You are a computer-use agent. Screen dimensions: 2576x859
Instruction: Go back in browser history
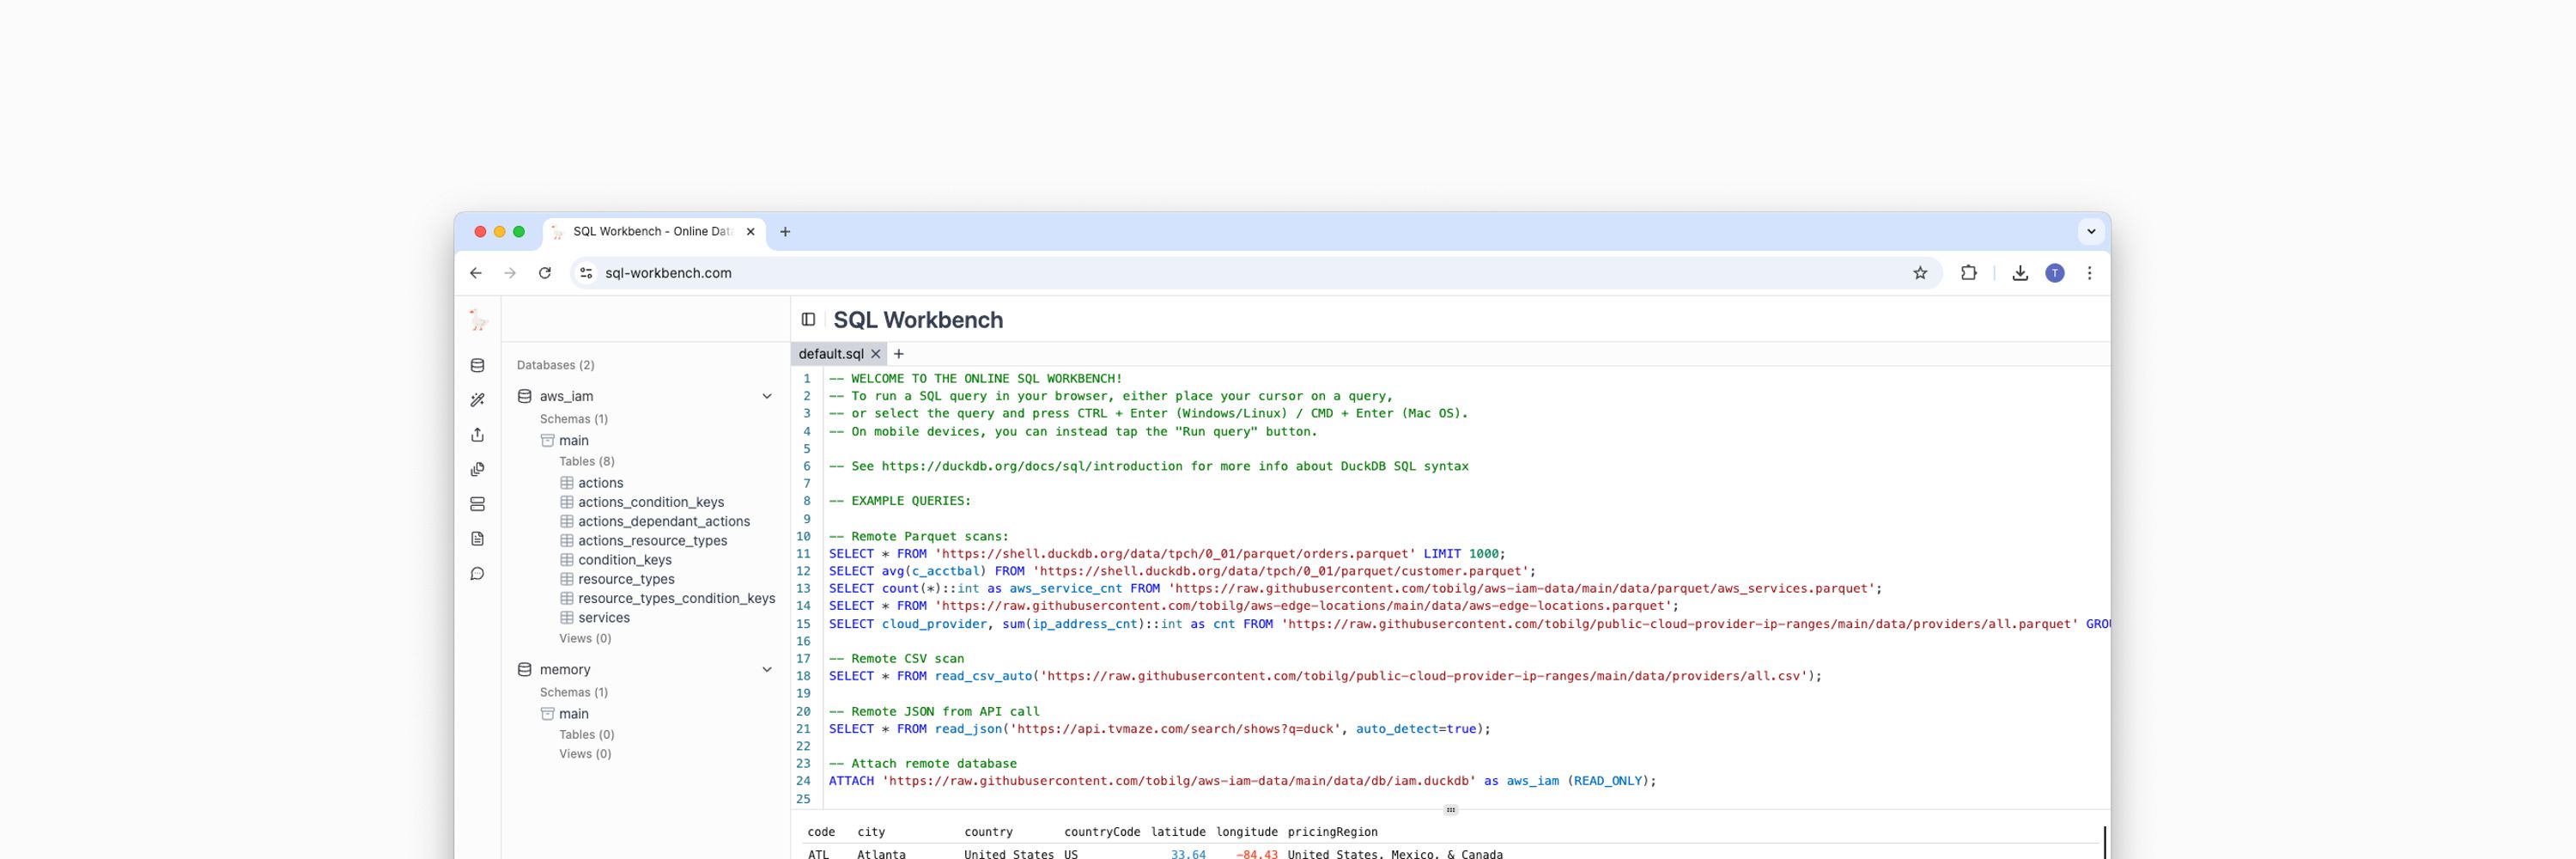[476, 273]
